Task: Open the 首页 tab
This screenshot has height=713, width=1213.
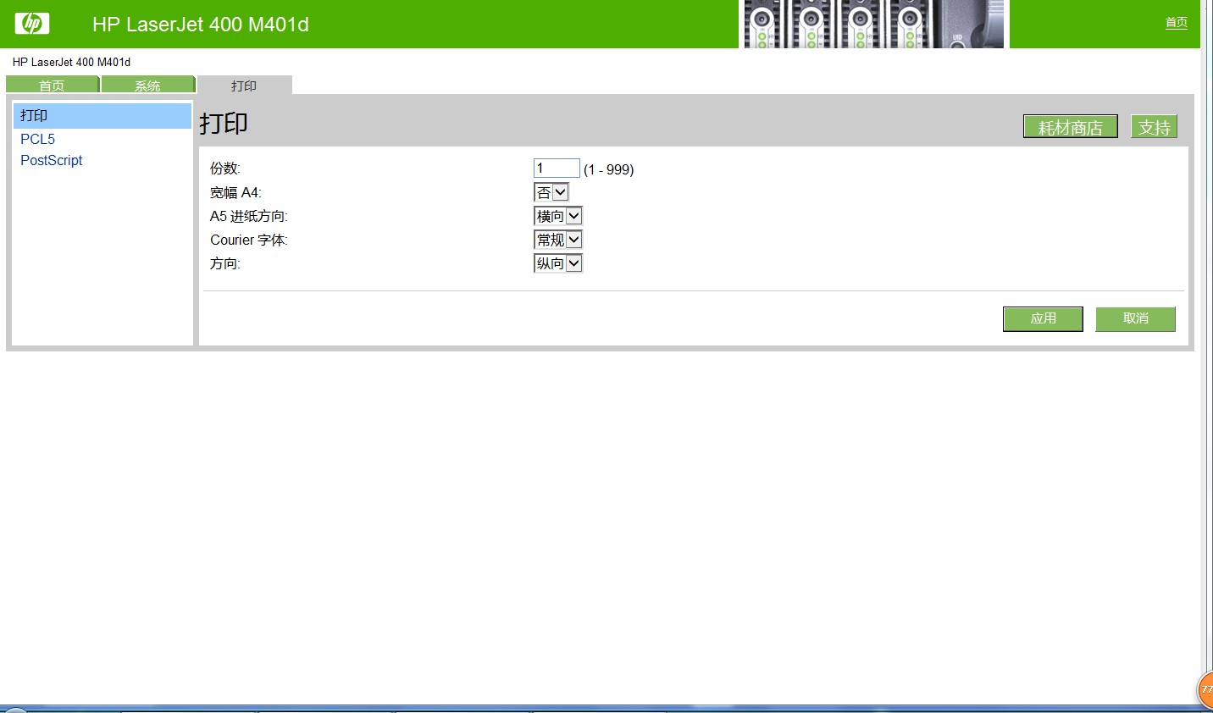Action: tap(53, 85)
